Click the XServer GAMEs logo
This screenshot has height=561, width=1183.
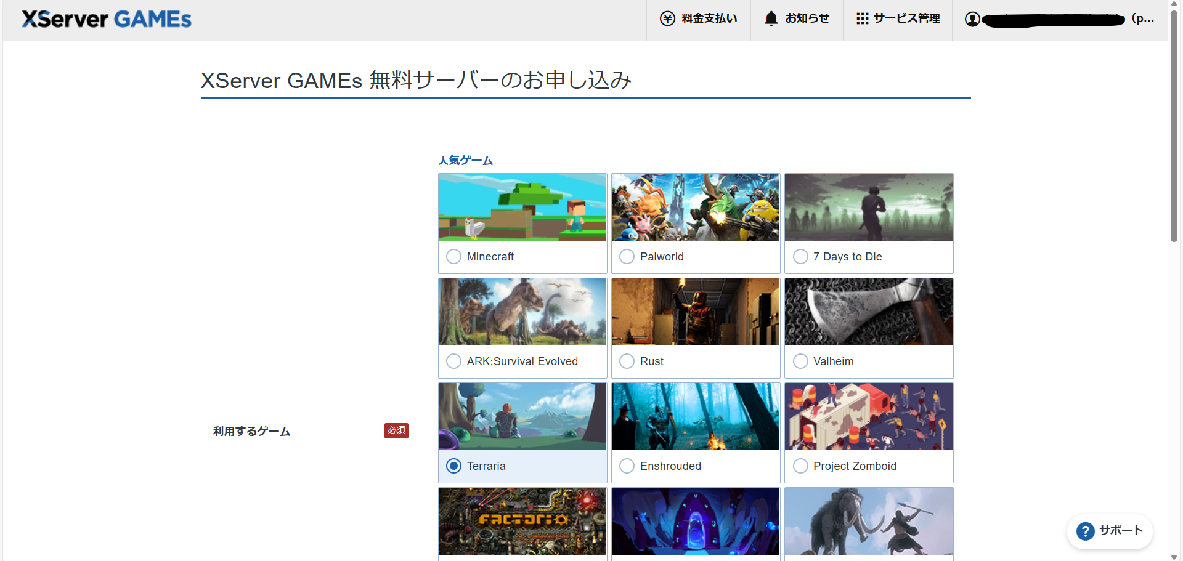point(106,19)
